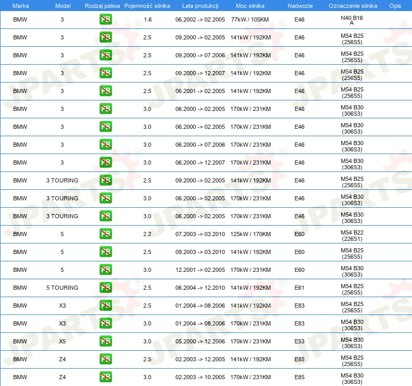Click the Marka column header

click(21, 6)
